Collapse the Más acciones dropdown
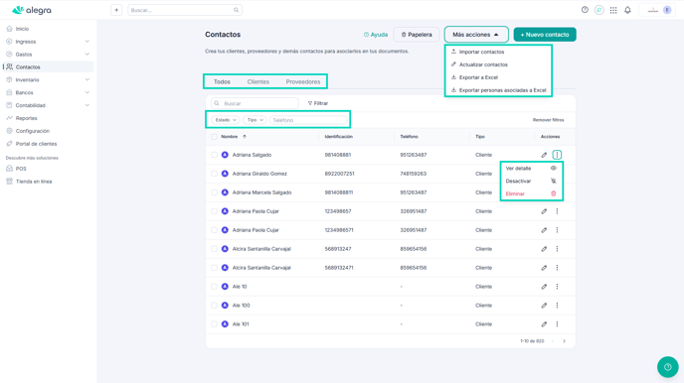684x383 pixels. coord(476,35)
